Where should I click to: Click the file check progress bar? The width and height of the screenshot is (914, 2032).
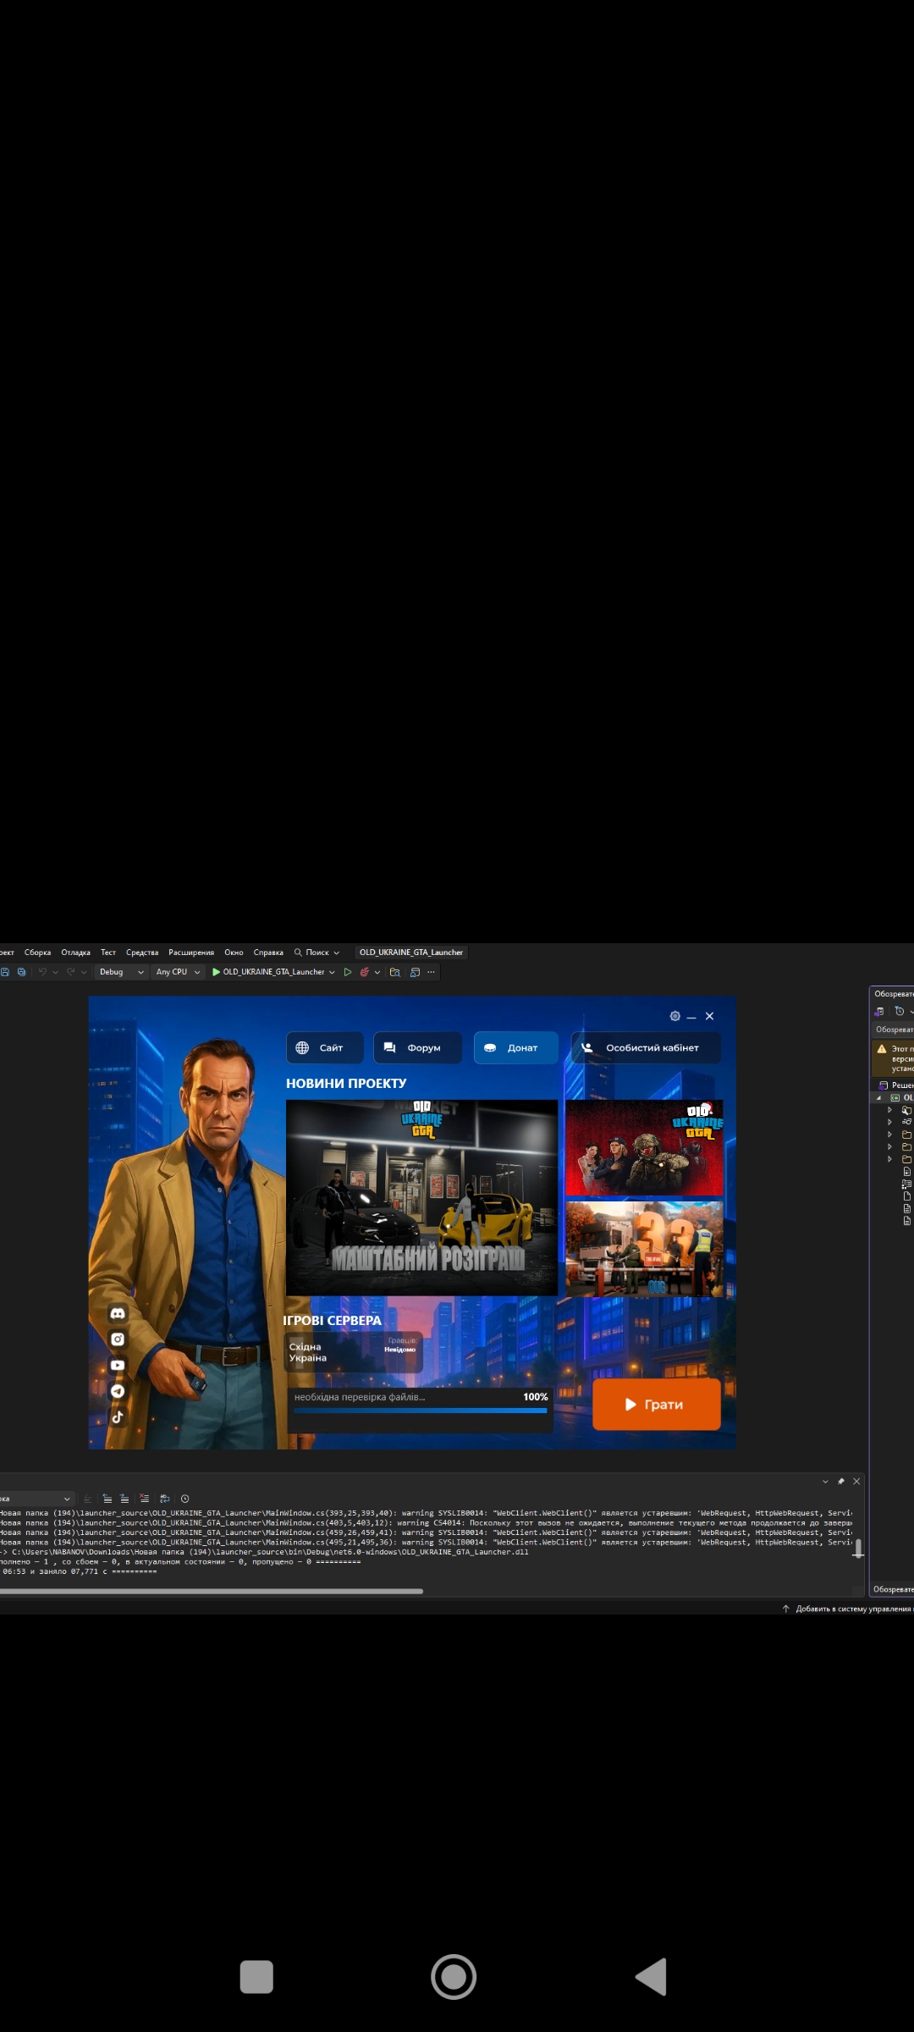420,1411
